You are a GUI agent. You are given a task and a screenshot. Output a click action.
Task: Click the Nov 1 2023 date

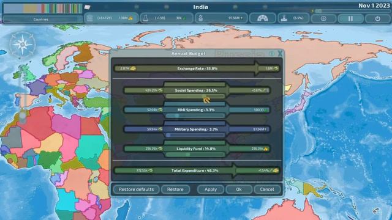[x=374, y=5]
